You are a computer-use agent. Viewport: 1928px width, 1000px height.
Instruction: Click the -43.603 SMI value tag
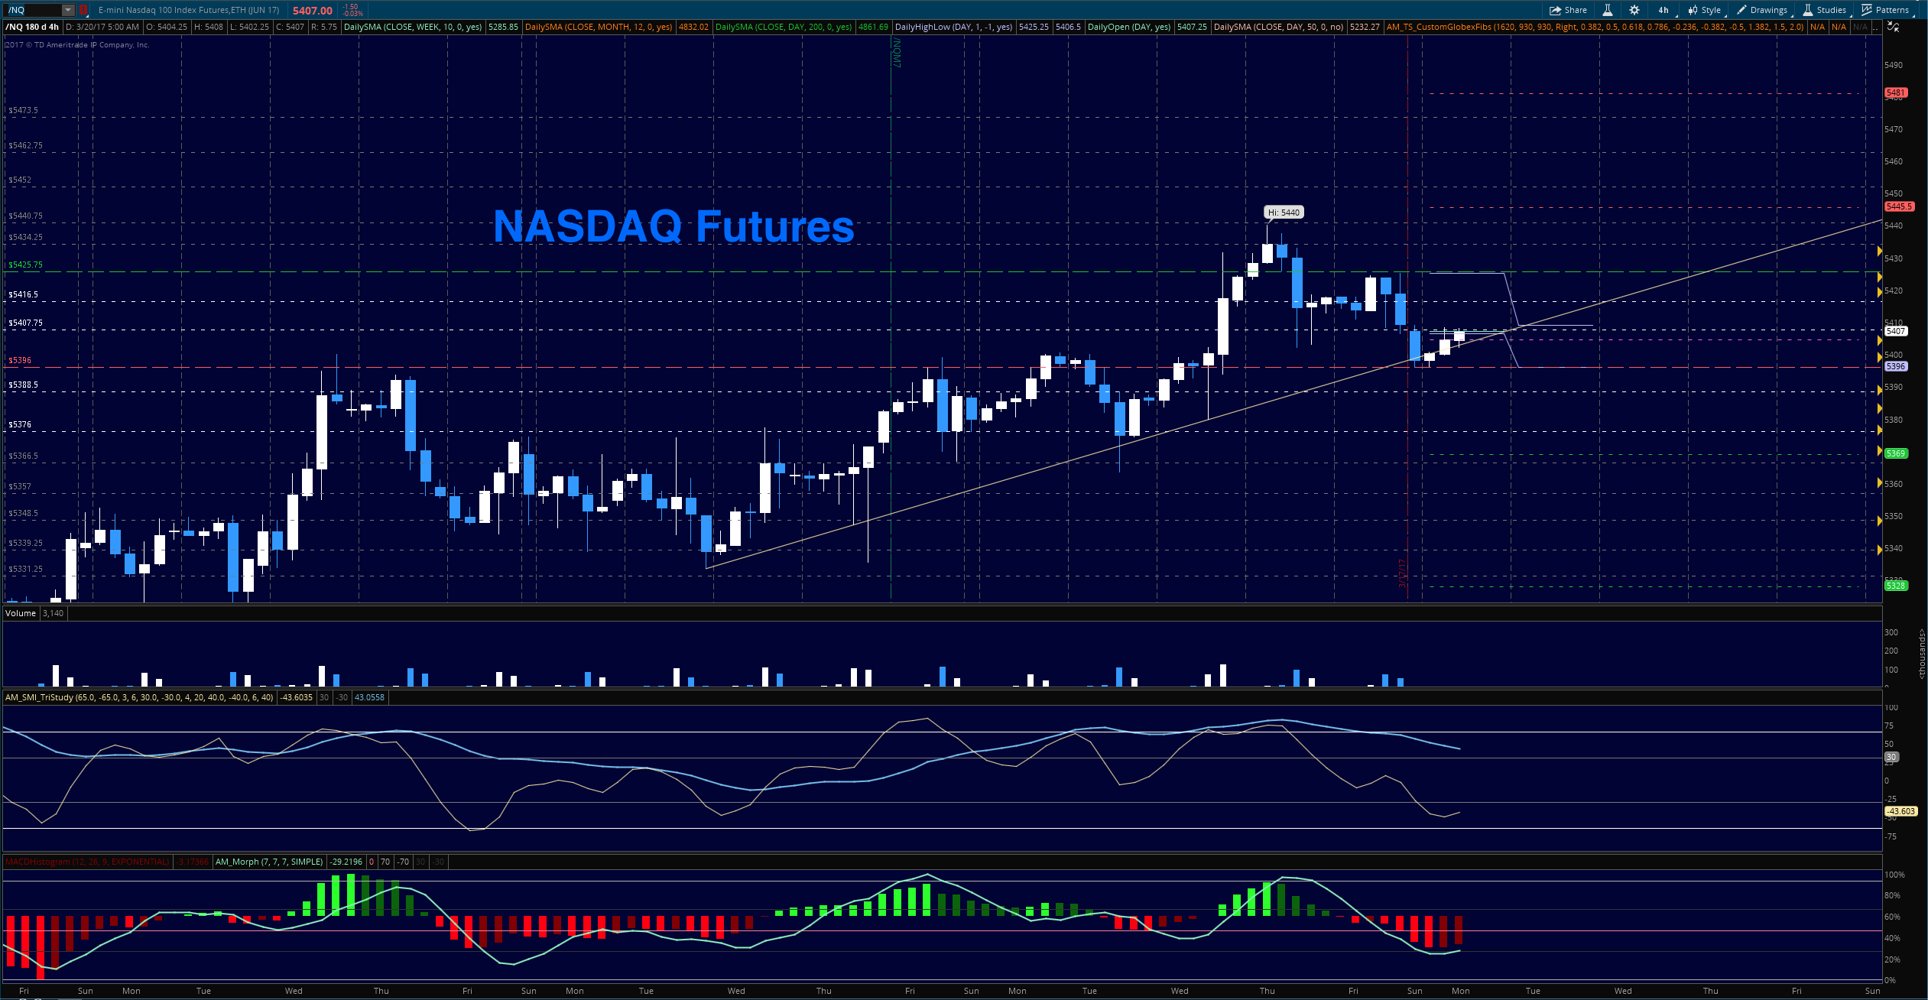click(1901, 811)
